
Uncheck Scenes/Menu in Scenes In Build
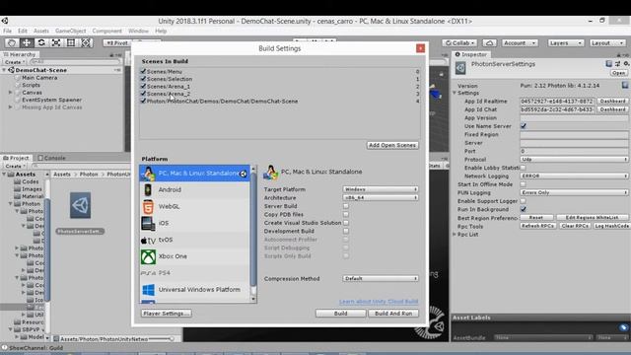[x=143, y=71]
